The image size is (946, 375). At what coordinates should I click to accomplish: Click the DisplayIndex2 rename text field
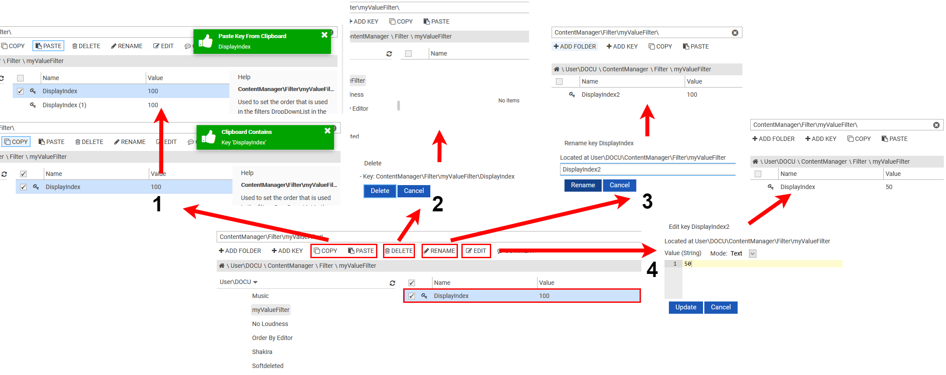(647, 169)
